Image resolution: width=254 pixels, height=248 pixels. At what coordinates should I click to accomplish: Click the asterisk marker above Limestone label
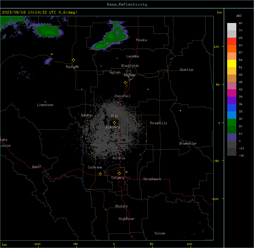pyautogui.click(x=45, y=102)
